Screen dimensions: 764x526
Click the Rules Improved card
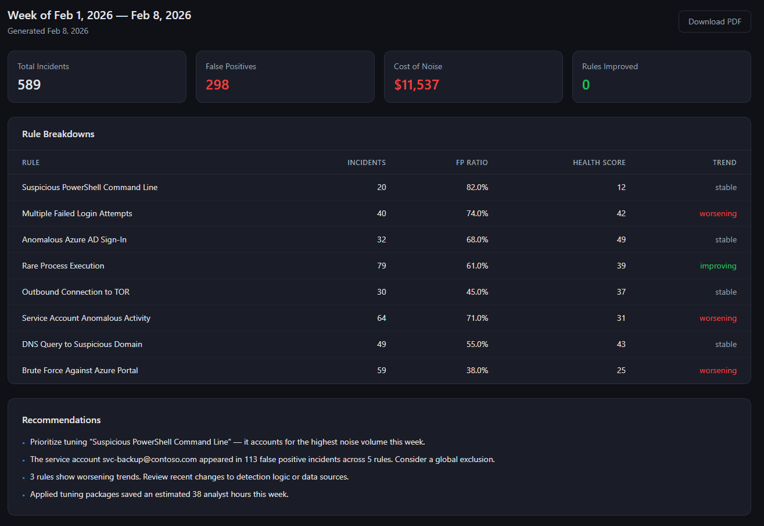[x=661, y=76]
